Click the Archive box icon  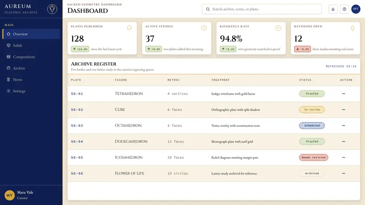(x=9, y=68)
